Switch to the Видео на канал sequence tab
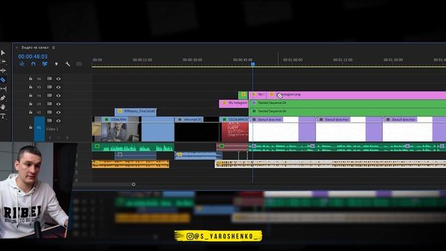The width and height of the screenshot is (446, 251). point(35,47)
